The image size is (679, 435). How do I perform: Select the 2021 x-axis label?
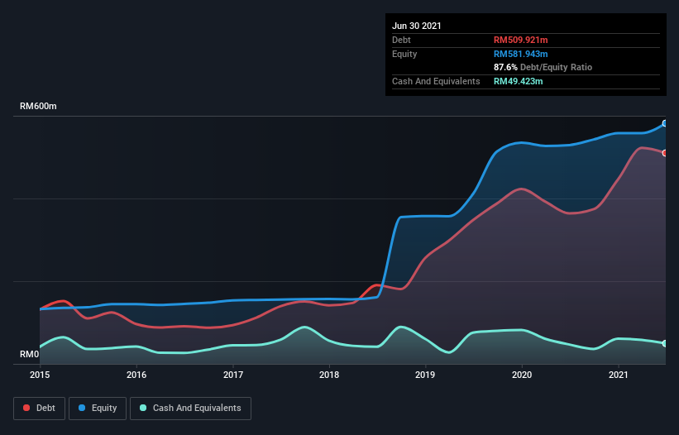click(x=619, y=375)
